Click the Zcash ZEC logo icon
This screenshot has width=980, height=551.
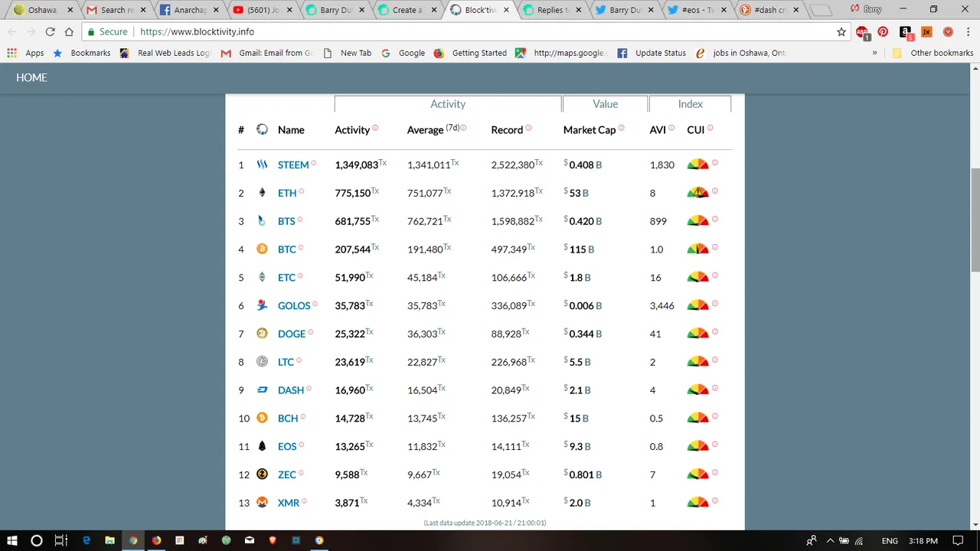[262, 474]
